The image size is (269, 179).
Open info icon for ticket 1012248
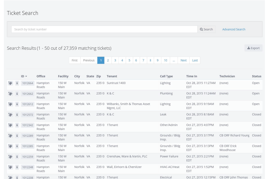click(x=17, y=167)
